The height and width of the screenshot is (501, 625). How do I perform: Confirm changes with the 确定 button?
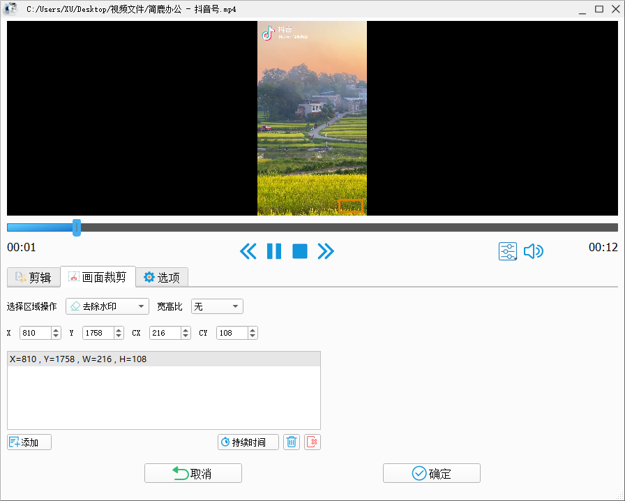coord(431,473)
